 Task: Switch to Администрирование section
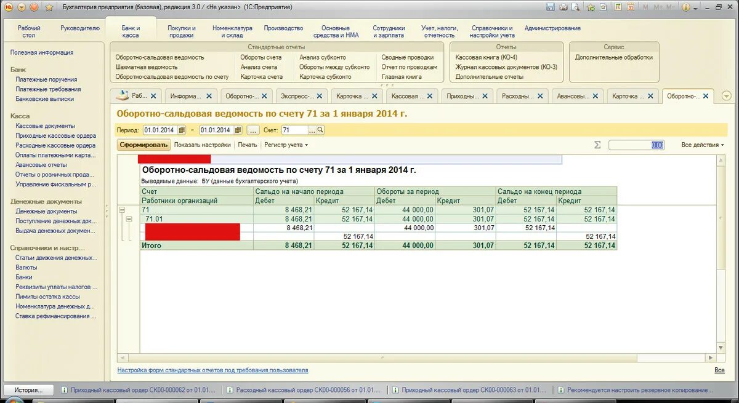coord(552,28)
